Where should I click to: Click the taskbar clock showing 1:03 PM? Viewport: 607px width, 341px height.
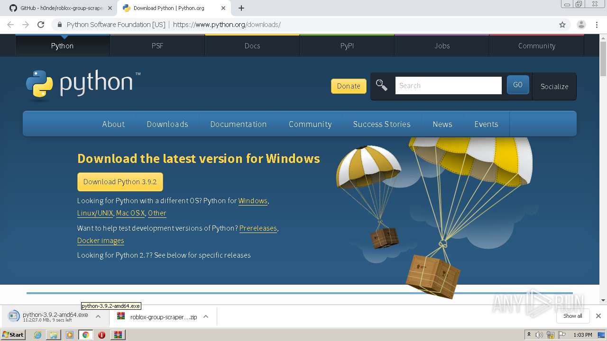pos(582,335)
